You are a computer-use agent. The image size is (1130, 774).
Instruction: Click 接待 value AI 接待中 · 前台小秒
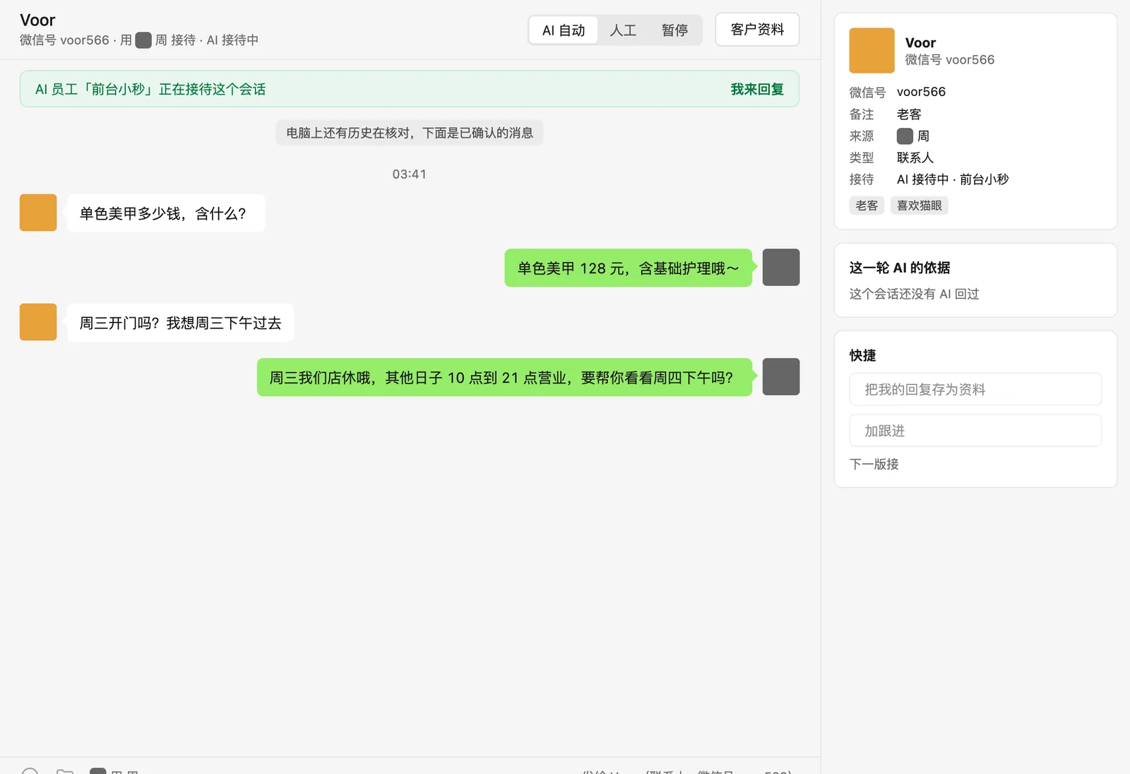(x=953, y=179)
